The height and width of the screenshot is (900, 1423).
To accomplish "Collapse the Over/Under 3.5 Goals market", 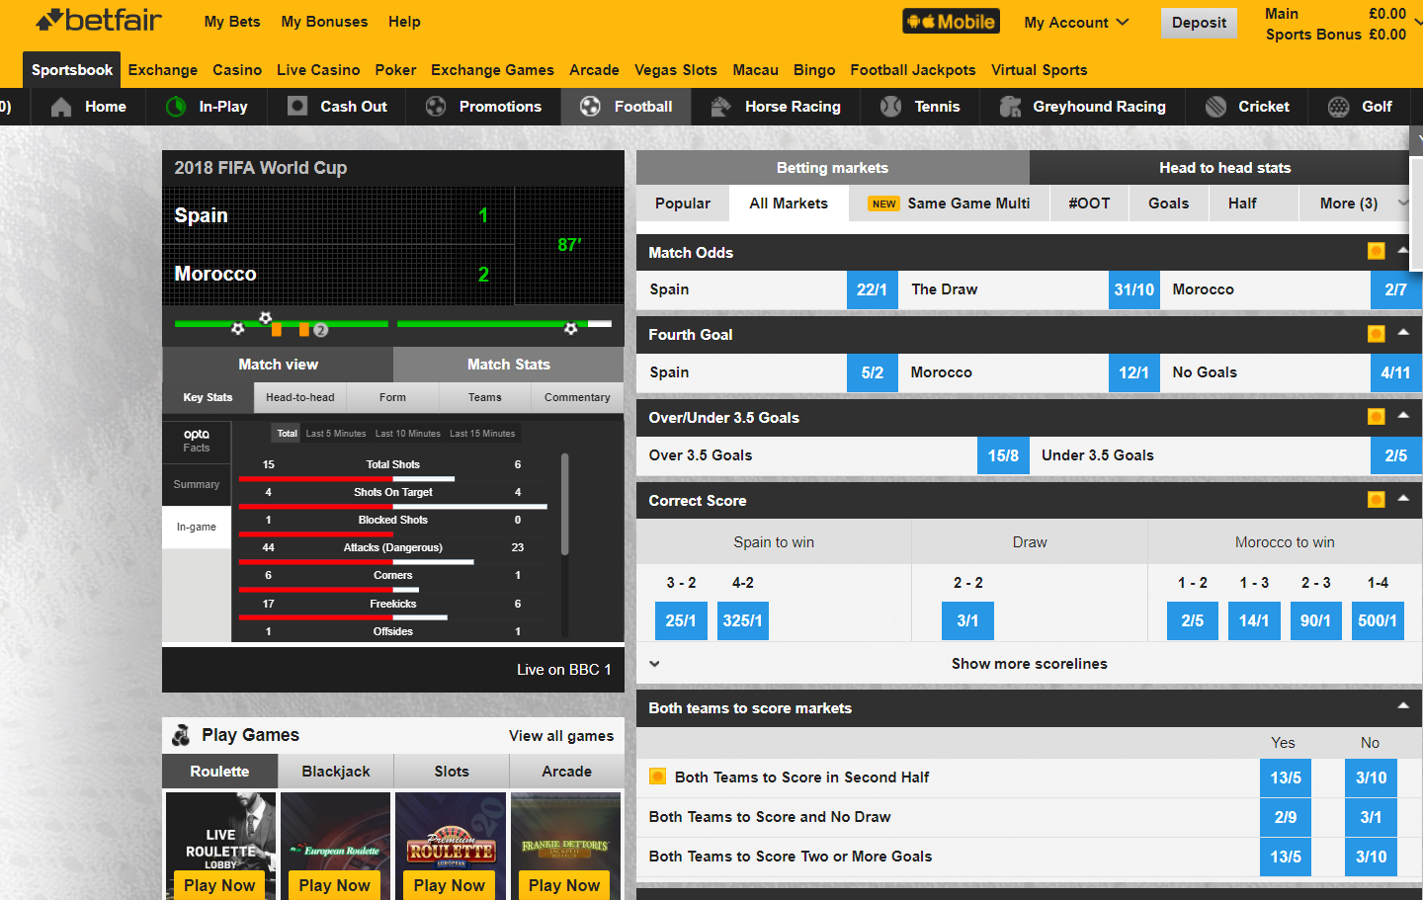I will pos(1403,416).
